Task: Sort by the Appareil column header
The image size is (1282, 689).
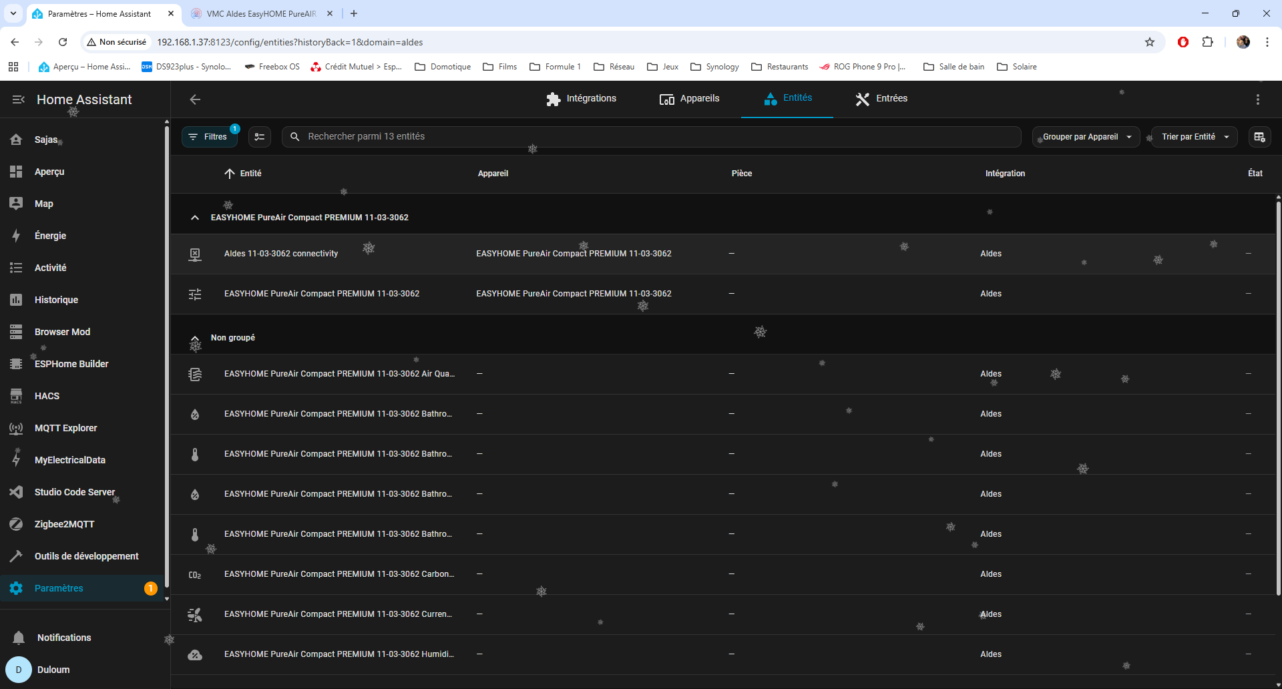Action: (493, 174)
